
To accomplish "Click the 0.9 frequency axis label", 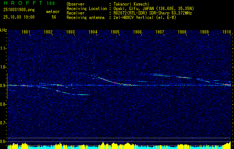I will (3, 86).
